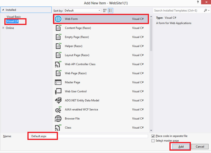Select the Helper (Razor) template icon
This screenshot has width=211, height=153.
point(58,46)
